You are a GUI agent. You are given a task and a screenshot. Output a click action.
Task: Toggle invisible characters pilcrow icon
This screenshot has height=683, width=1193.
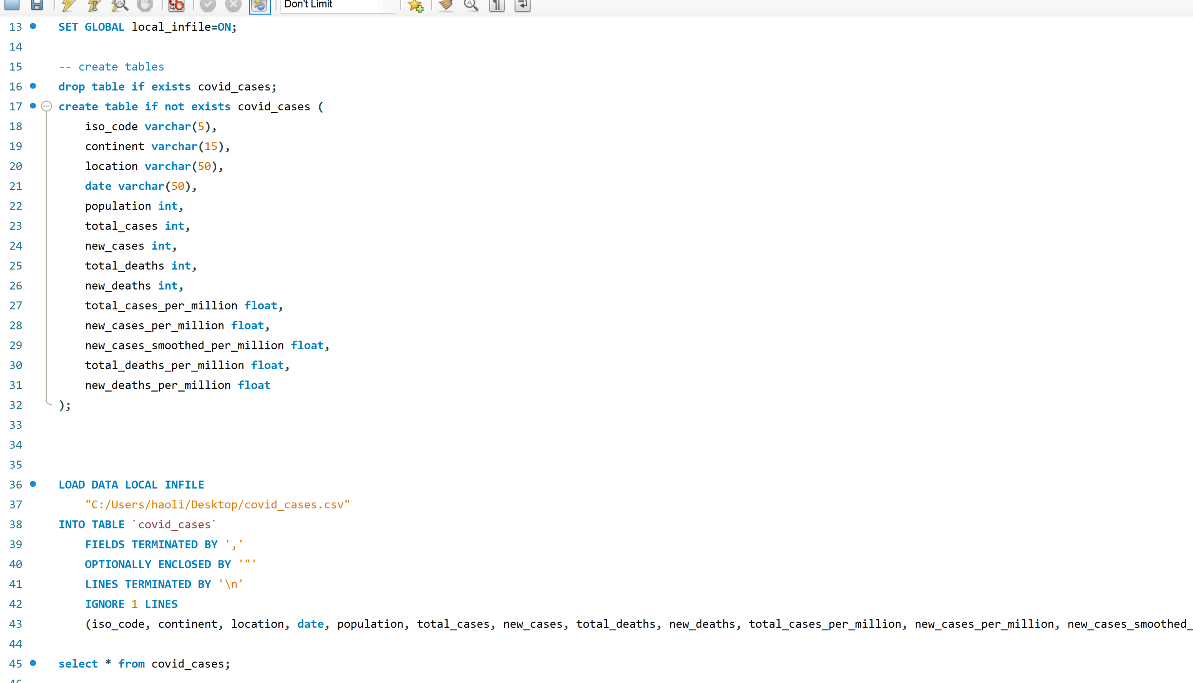[x=497, y=5]
